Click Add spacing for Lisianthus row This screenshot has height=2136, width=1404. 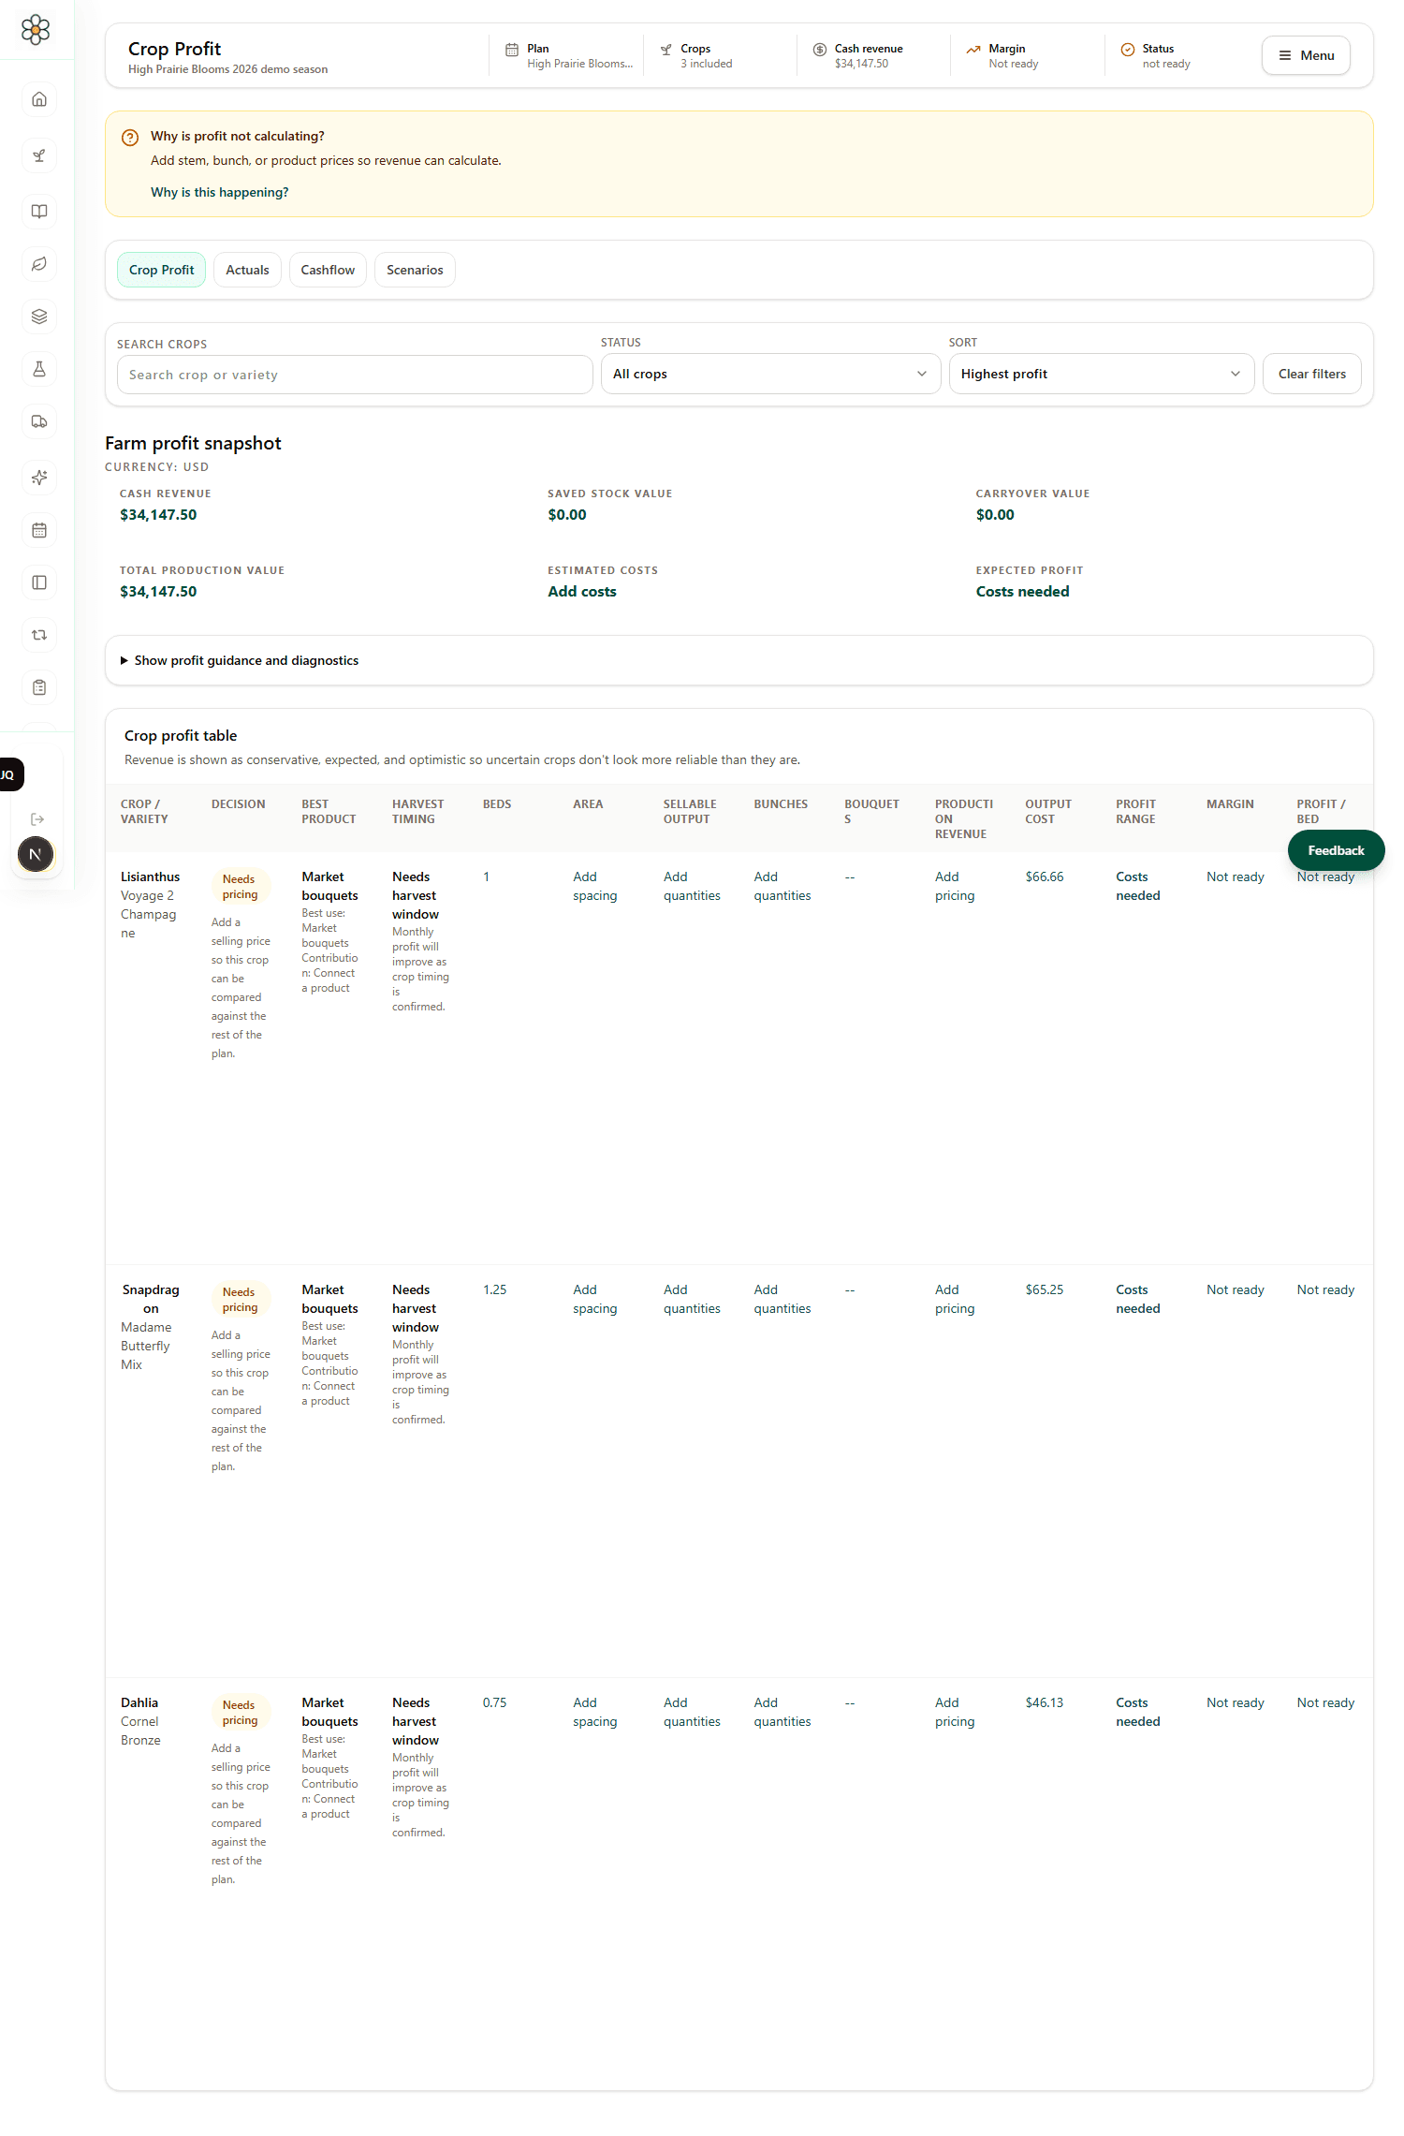(x=595, y=886)
